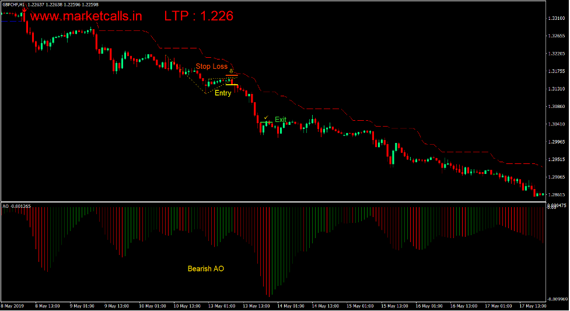Image resolution: width=570 pixels, height=311 pixels.
Task: Click the Entry text label
Action: 223,93
